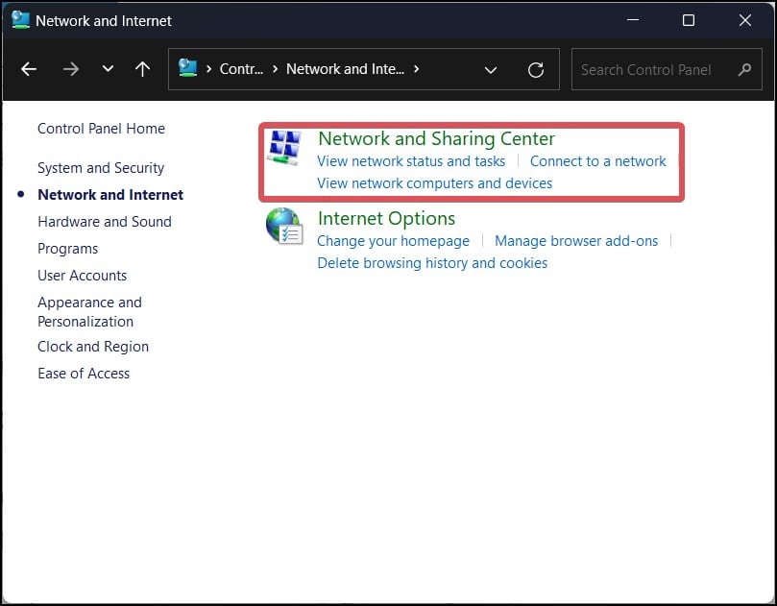This screenshot has height=606, width=777.
Task: Click the search magnifier icon
Action: tap(744, 69)
